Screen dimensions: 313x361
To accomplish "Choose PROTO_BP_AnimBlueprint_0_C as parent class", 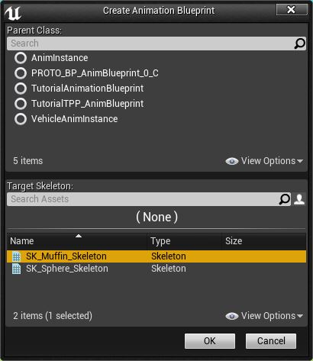I will coord(21,73).
